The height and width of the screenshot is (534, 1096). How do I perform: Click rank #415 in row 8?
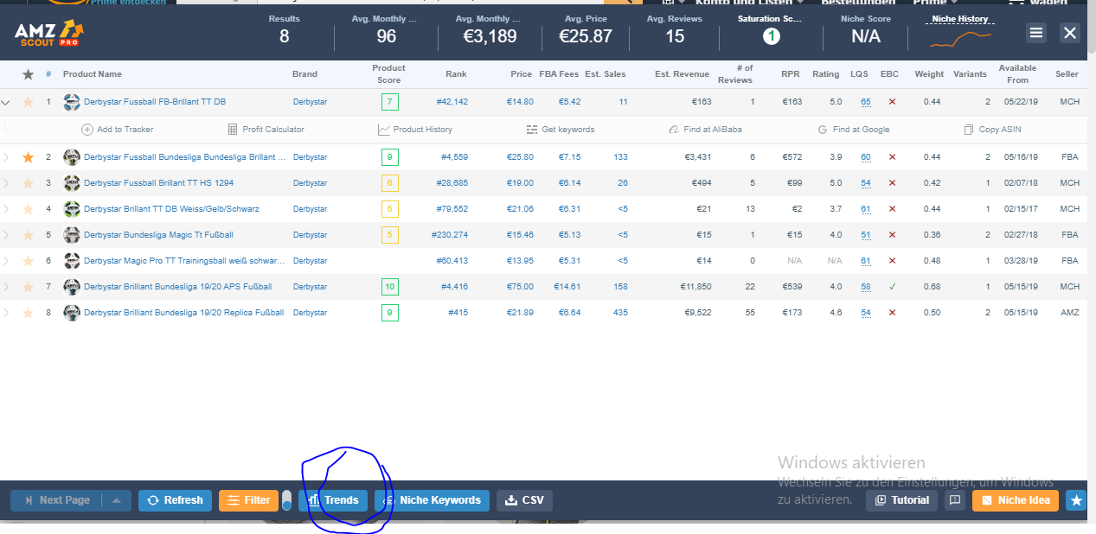(x=458, y=313)
